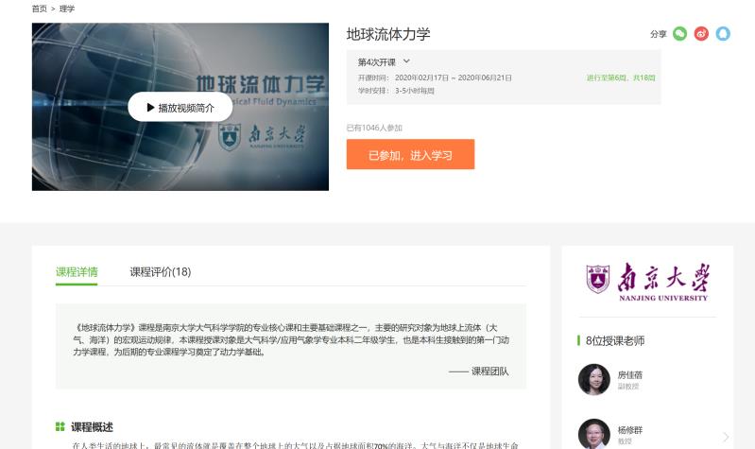Share course via Weibo icon
Screen dimensions: 755x449
[701, 34]
